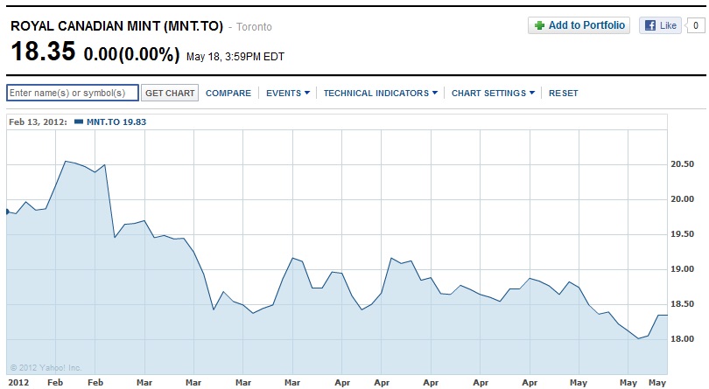Click the 20.00 price axis label
The width and height of the screenshot is (709, 389).
click(x=683, y=199)
